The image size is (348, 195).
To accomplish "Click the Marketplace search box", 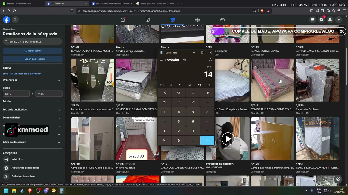I will pos(33,42).
